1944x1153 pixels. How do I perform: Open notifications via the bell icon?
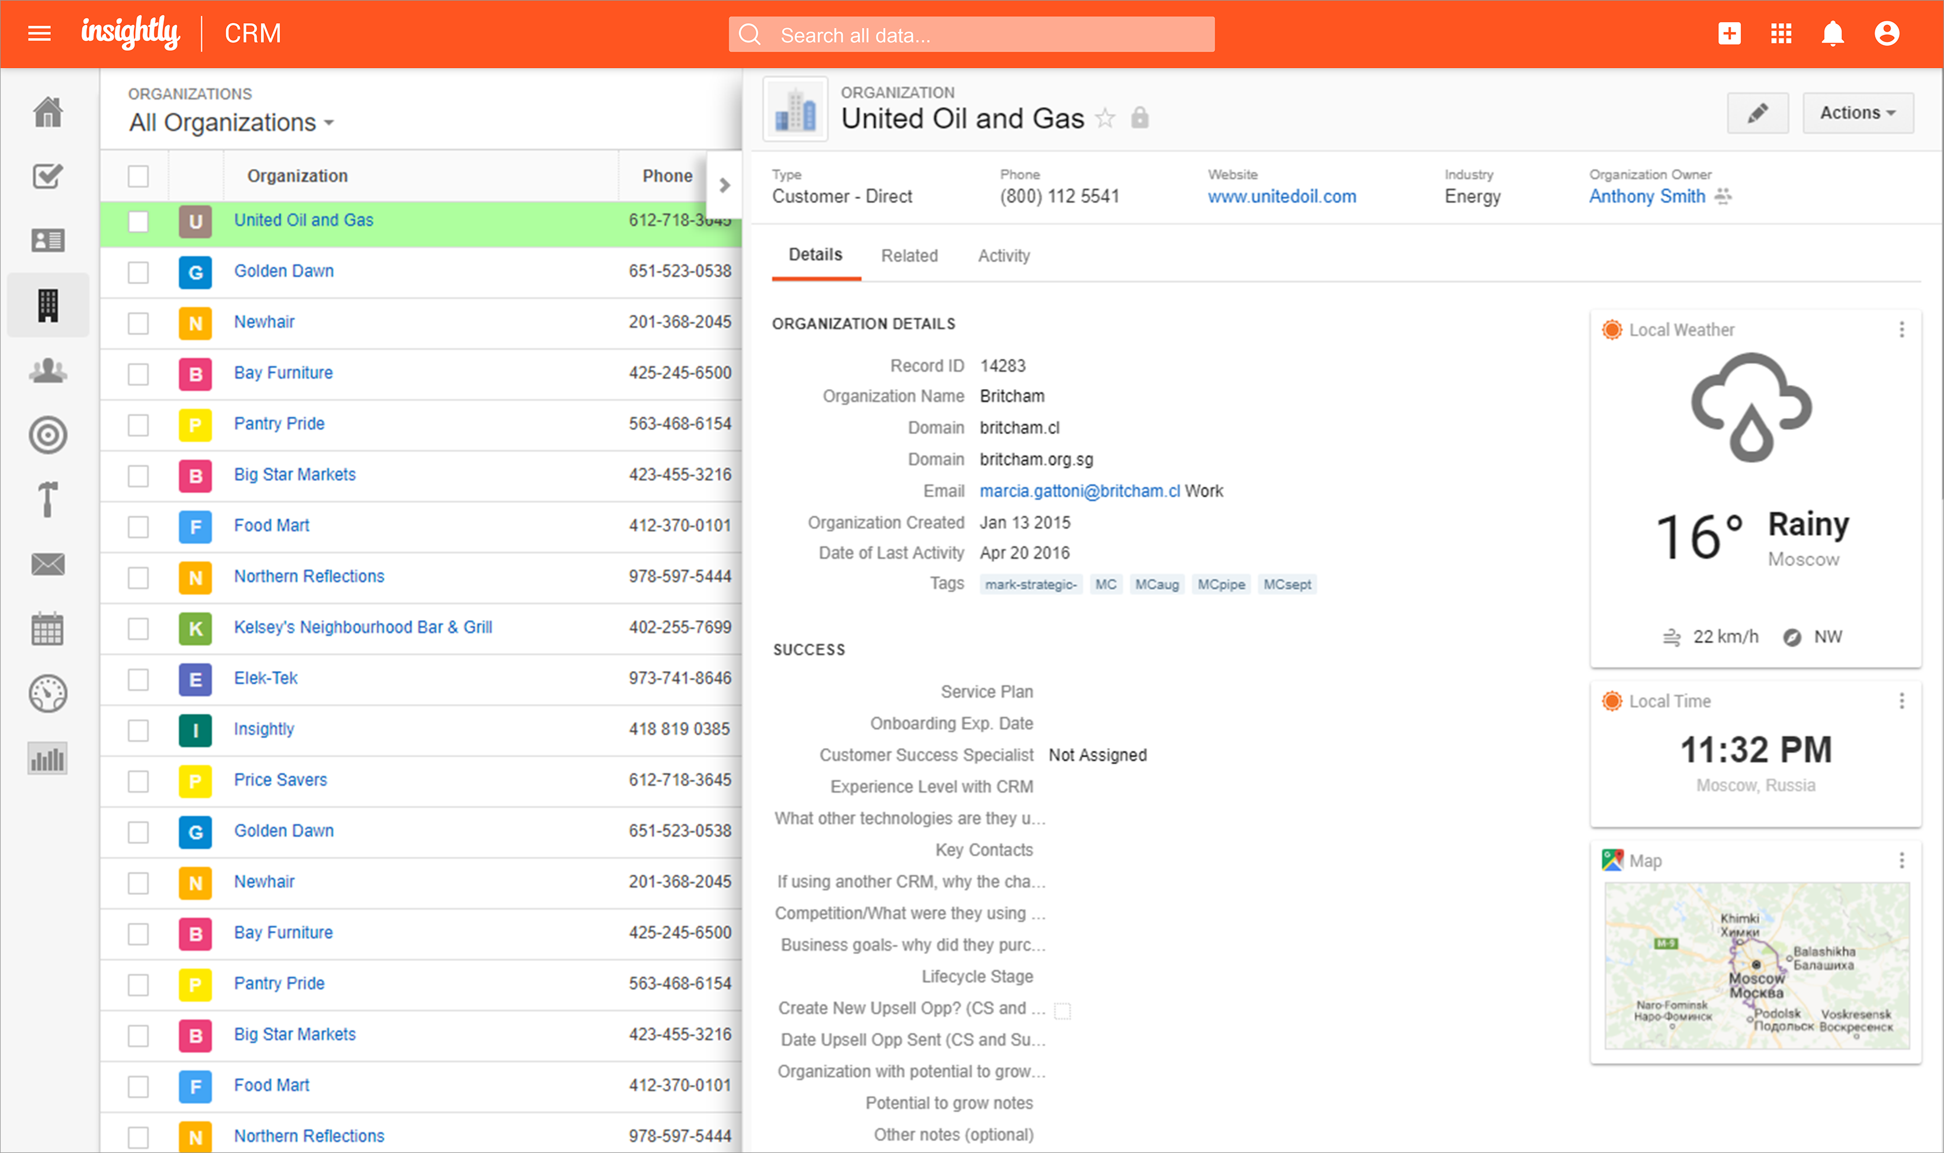[1831, 33]
